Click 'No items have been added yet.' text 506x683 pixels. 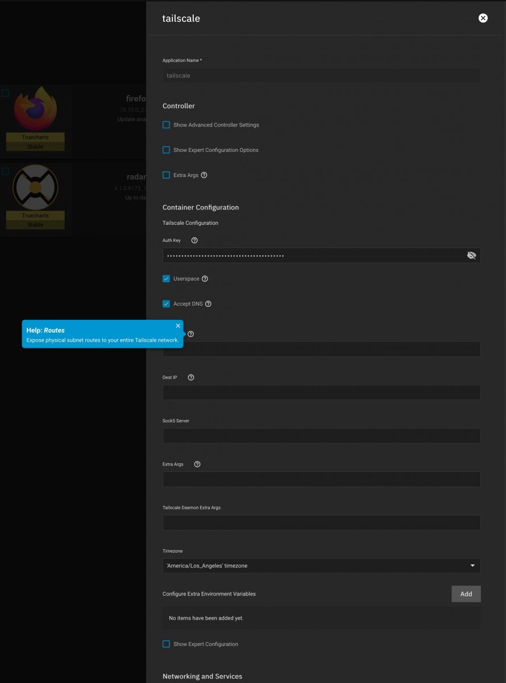coord(206,618)
